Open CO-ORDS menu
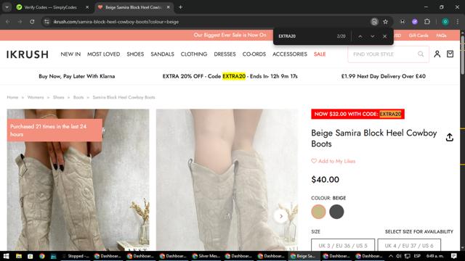This screenshot has width=465, height=261. pyautogui.click(x=254, y=54)
